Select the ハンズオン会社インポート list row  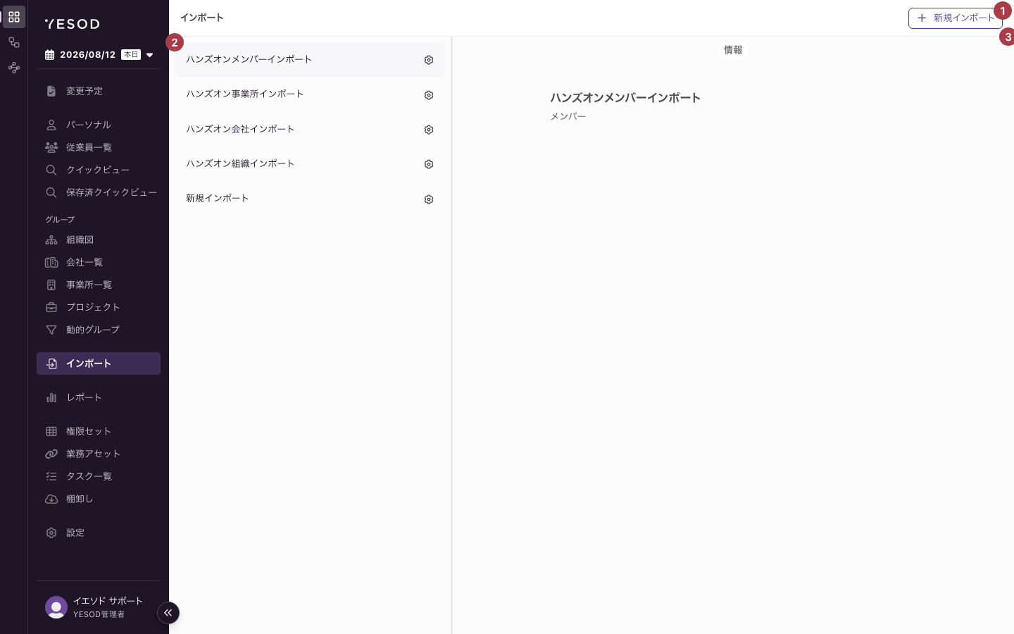click(x=310, y=130)
